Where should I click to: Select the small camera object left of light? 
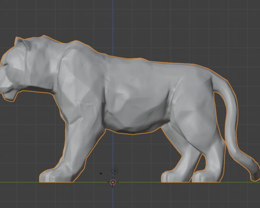[x=101, y=173]
